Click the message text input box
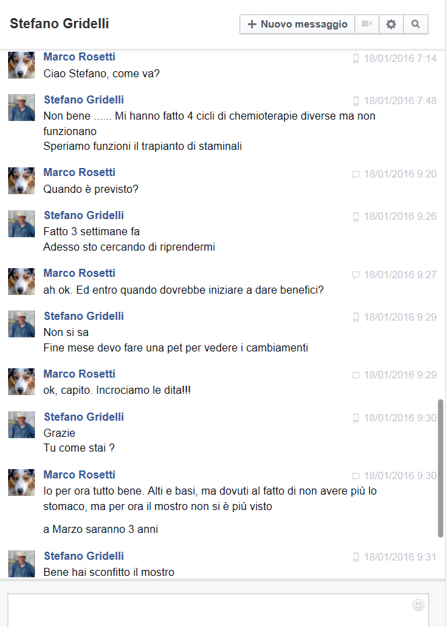Screen dimensions: 448x627 pyautogui.click(x=218, y=610)
